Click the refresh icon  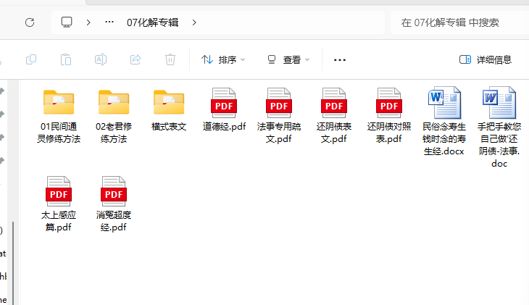pos(30,22)
